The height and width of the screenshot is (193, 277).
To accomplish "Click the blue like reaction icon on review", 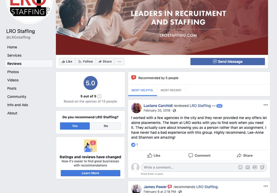I will (x=133, y=145).
